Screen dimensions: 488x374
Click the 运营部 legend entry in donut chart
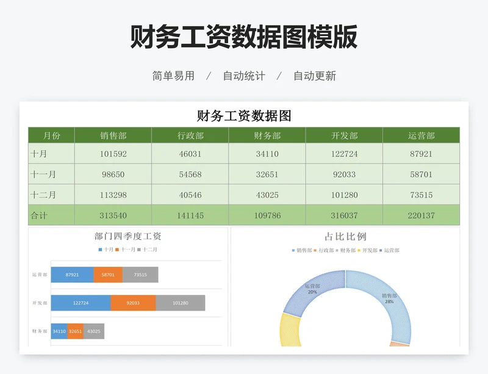(x=389, y=250)
